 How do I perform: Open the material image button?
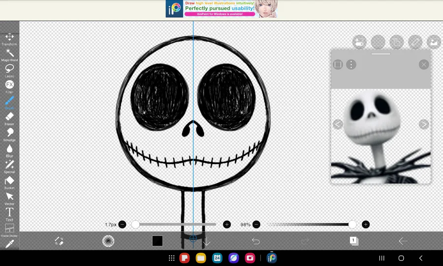[x=434, y=42]
